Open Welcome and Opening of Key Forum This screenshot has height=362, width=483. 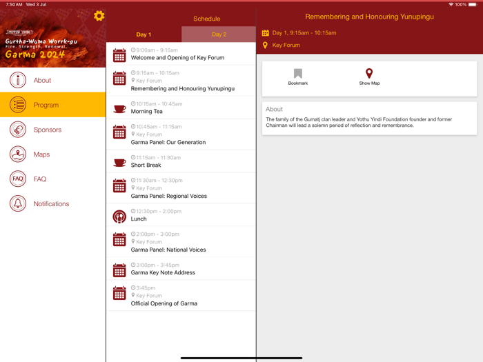click(x=181, y=54)
